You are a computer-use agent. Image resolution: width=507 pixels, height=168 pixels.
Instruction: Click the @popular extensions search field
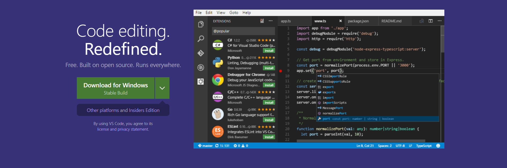pos(243,31)
